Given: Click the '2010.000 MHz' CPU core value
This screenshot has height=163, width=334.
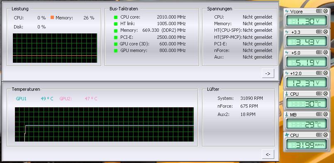Looking at the screenshot, I should click(171, 17).
